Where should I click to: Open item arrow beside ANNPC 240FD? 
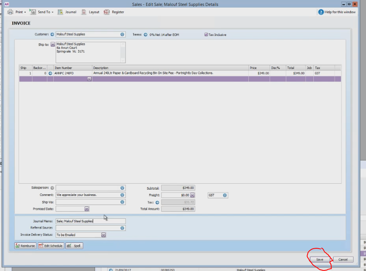pos(50,73)
